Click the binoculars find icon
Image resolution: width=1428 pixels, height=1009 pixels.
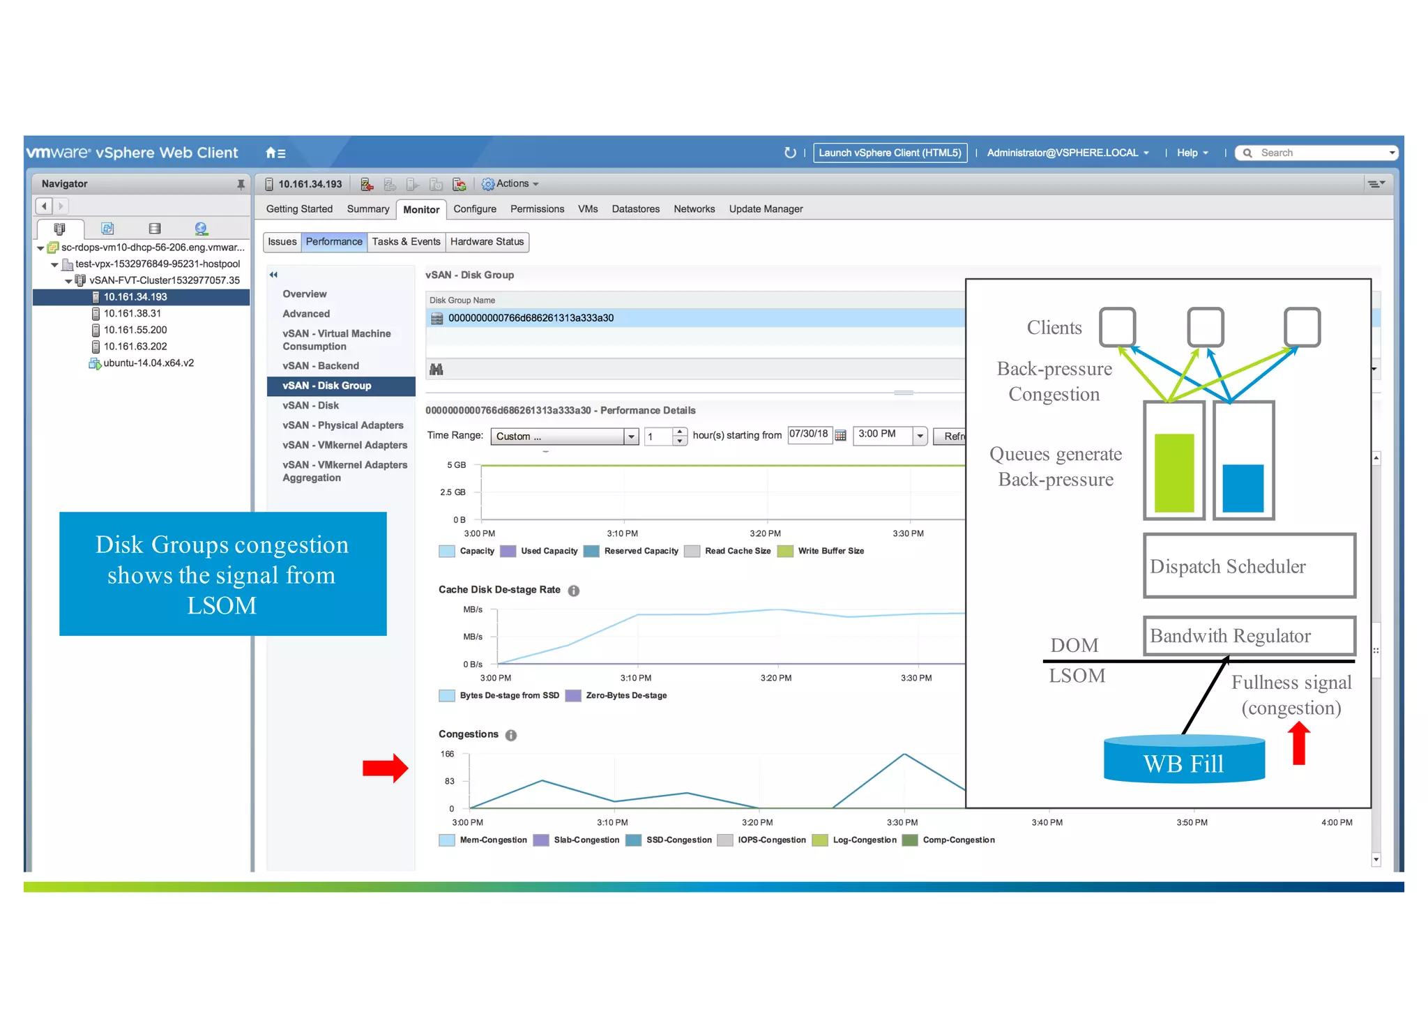click(x=436, y=369)
